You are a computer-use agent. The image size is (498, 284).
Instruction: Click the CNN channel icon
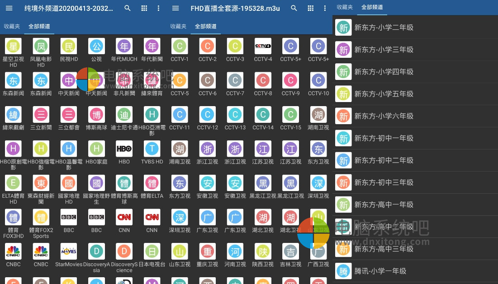click(x=124, y=217)
